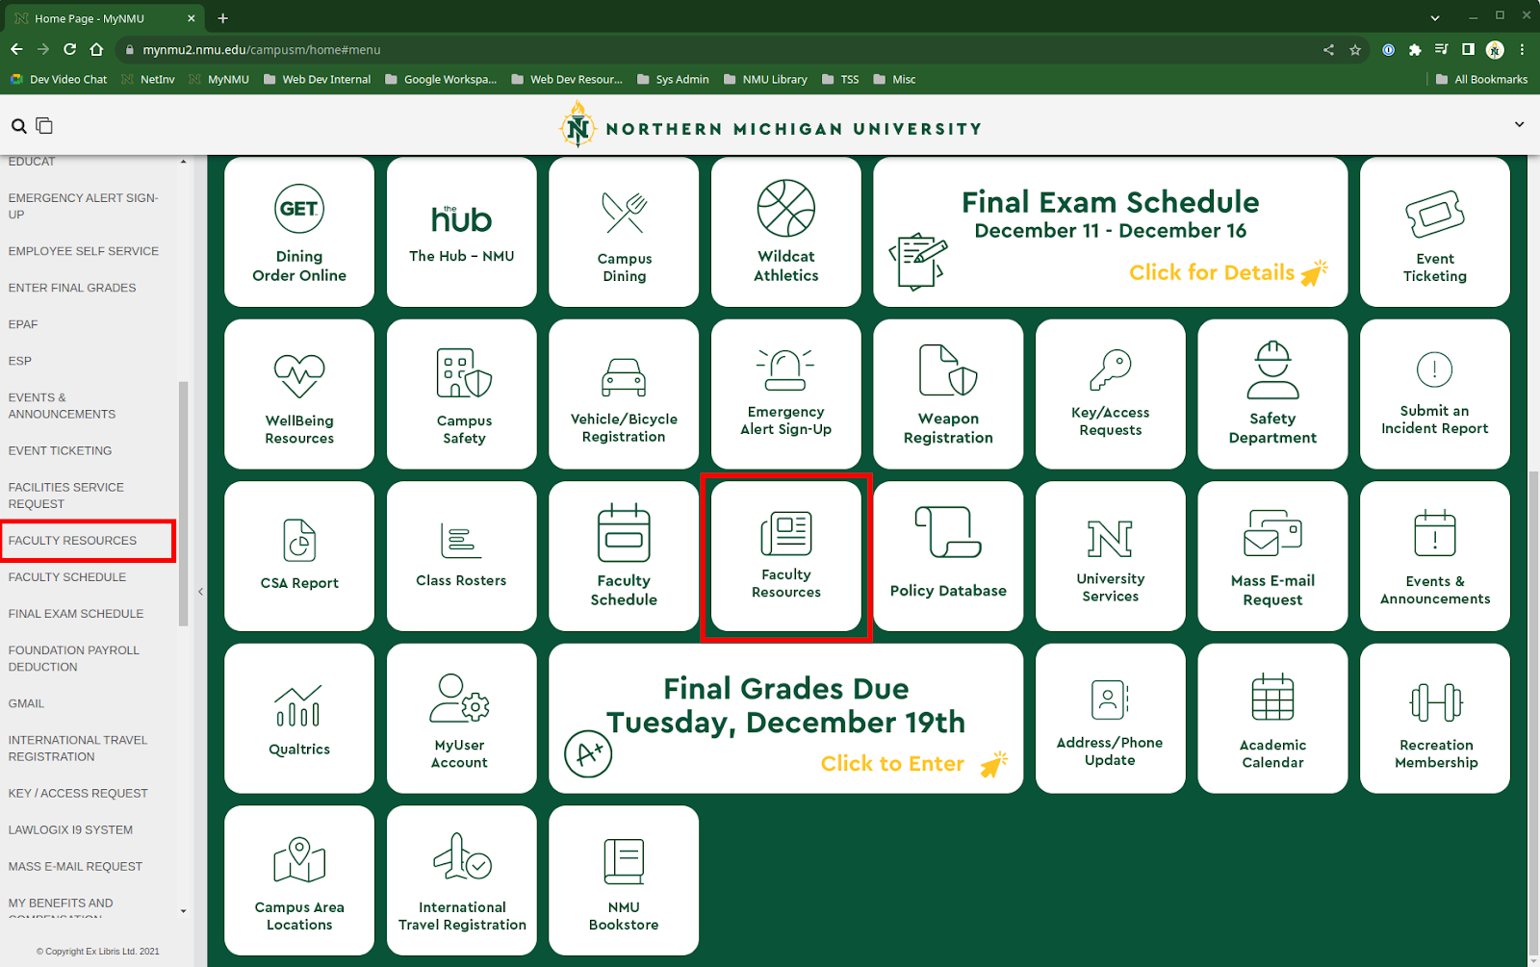Select Employee Self Service in sidebar menu
The image size is (1540, 967).
tap(84, 251)
